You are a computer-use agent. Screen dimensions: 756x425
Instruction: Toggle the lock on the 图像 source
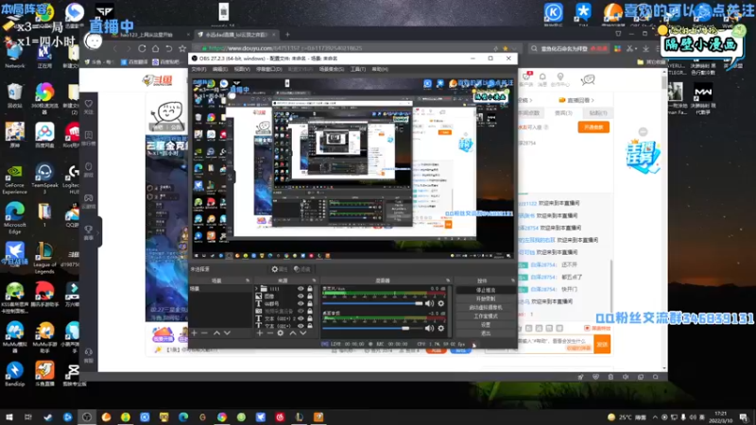click(x=310, y=297)
